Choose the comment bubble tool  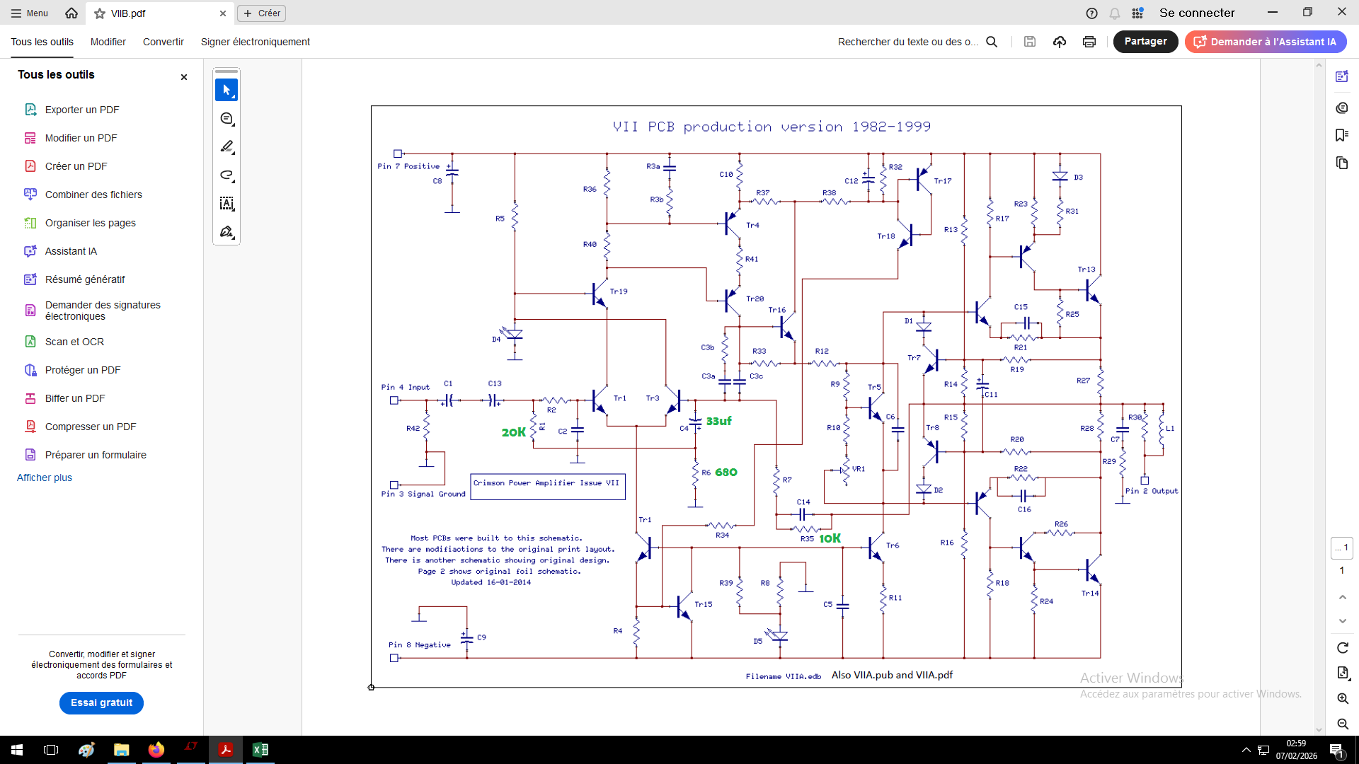pyautogui.click(x=226, y=119)
